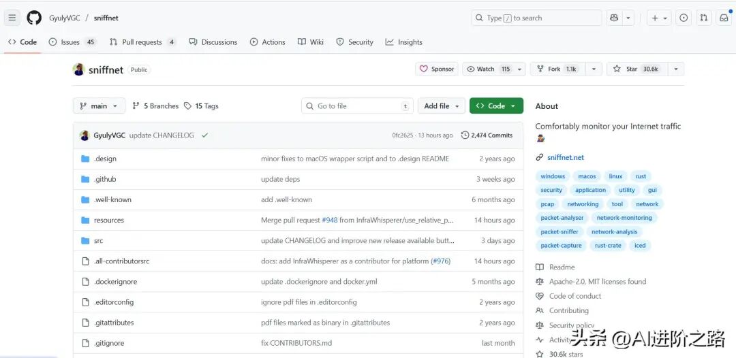Open the .all-contributorsrc file
The height and width of the screenshot is (358, 736).
point(121,261)
